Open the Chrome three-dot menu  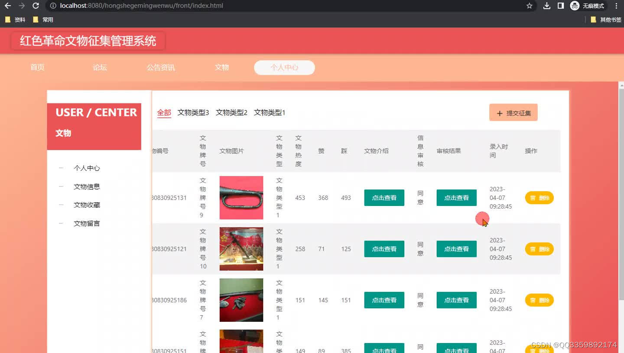(616, 6)
